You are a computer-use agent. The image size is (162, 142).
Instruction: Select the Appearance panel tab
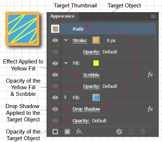63,16
